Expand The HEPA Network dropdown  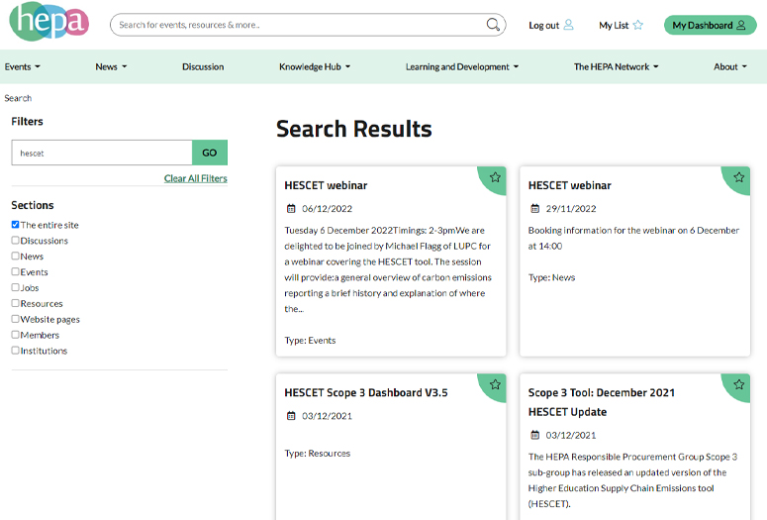[x=616, y=66]
